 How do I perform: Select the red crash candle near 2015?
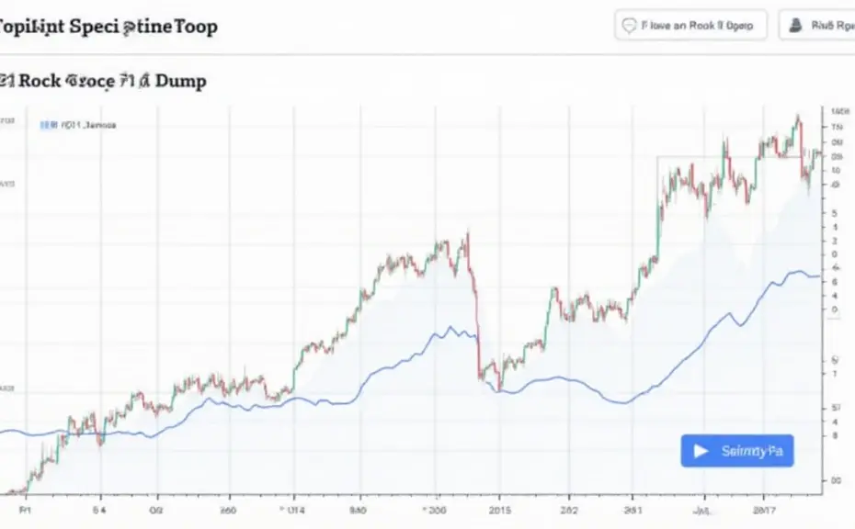(x=477, y=327)
